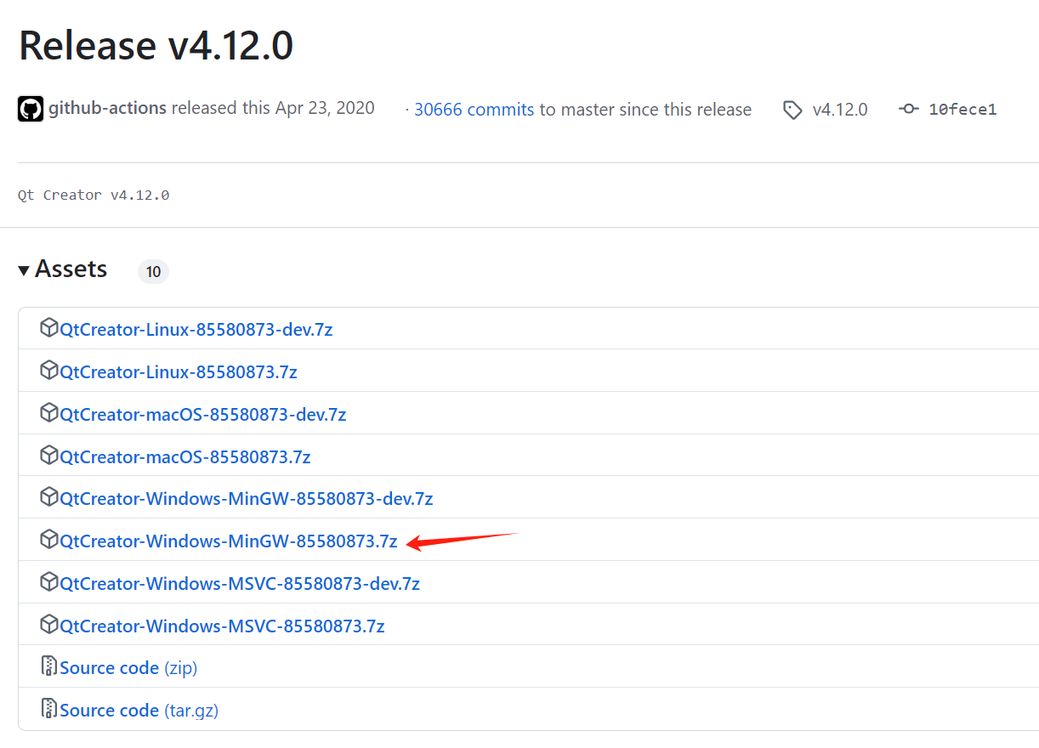Viewport: 1039px width, 748px height.
Task: Open the v4.12.0 tag link
Action: pyautogui.click(x=840, y=110)
